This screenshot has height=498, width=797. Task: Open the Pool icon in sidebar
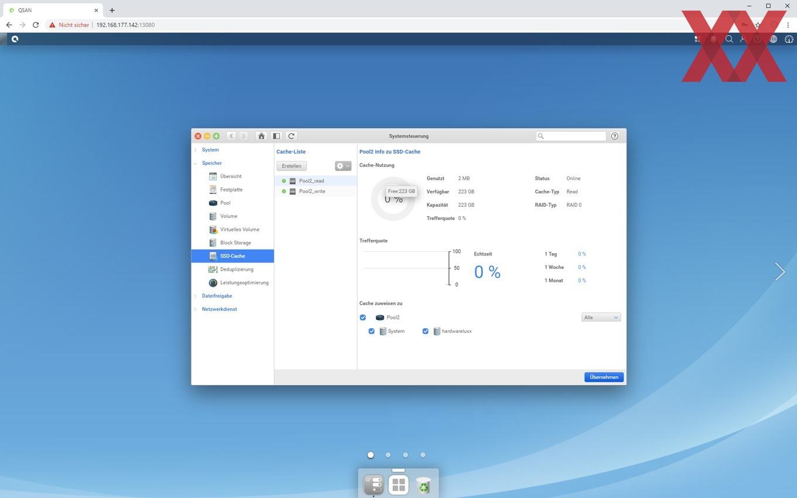tap(213, 203)
